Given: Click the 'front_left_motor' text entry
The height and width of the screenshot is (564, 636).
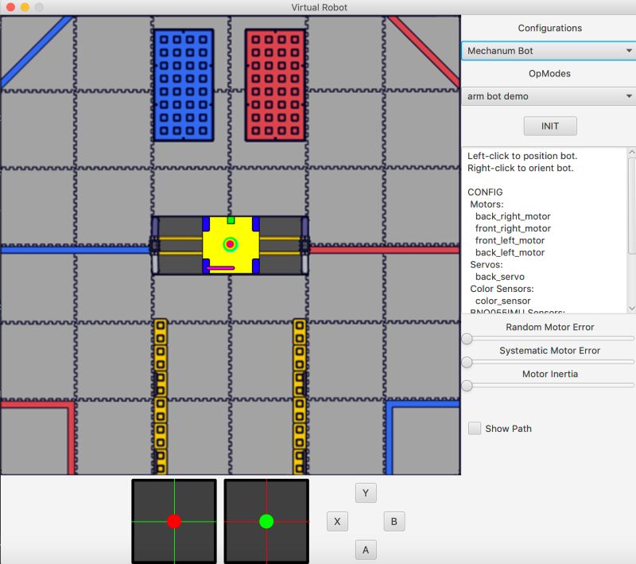Looking at the screenshot, I should [510, 240].
